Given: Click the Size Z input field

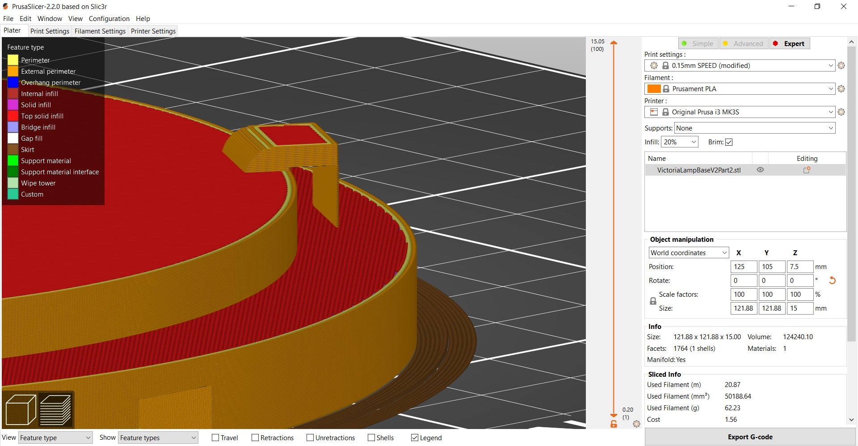Looking at the screenshot, I should coord(799,308).
